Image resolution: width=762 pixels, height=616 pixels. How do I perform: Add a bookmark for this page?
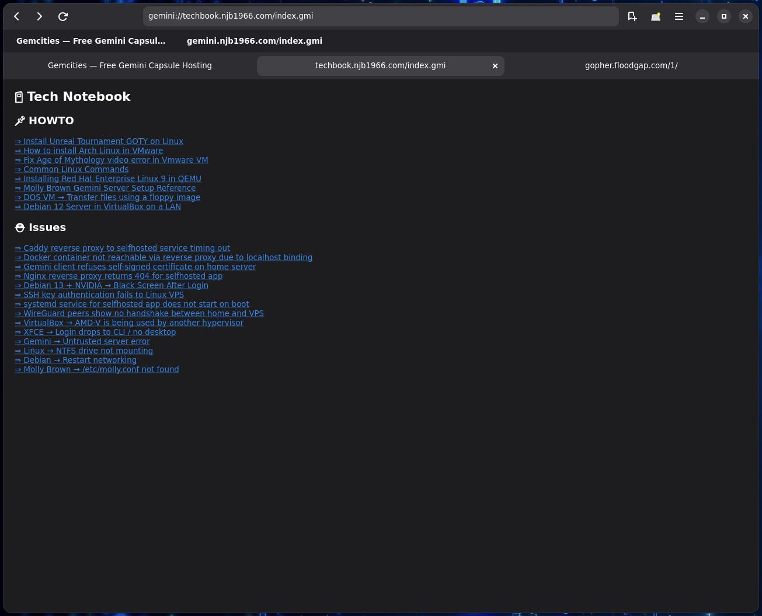(x=632, y=16)
